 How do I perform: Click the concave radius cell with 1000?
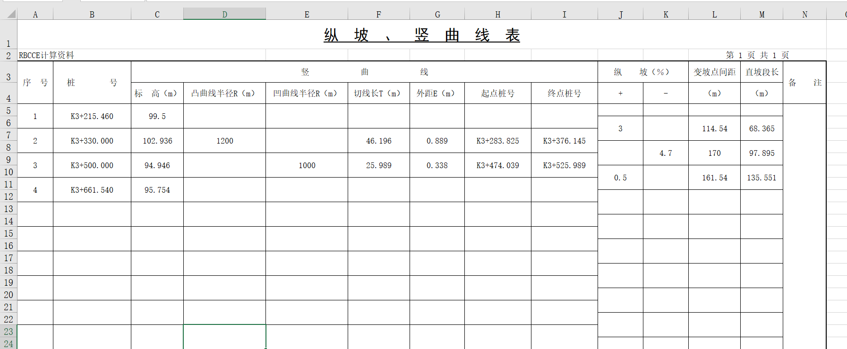click(x=307, y=165)
